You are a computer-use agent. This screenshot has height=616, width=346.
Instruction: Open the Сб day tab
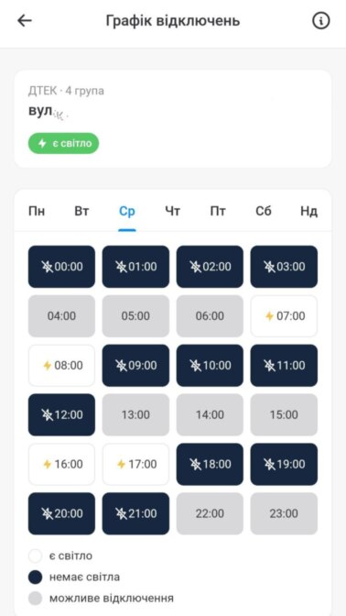(x=264, y=212)
